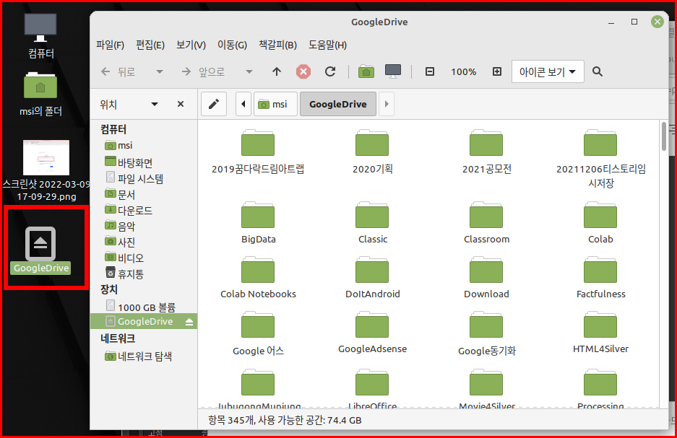677x438 pixels.
Task: Select the msi의 폴더 desktop icon
Action: coord(40,94)
